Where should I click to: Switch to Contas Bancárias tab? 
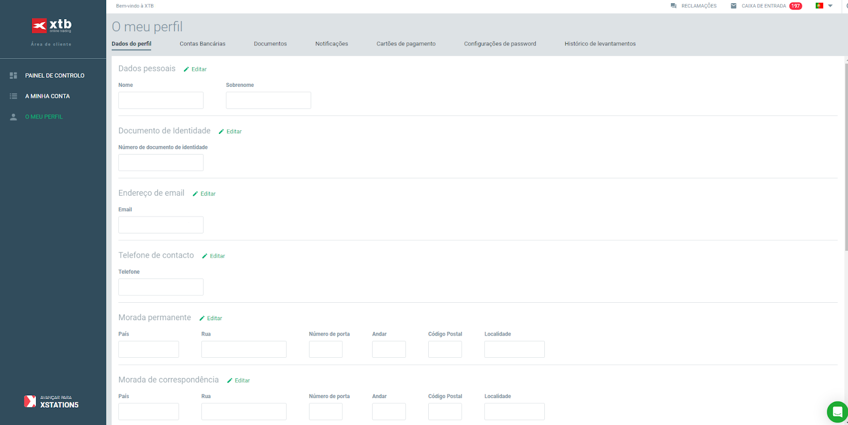point(202,44)
